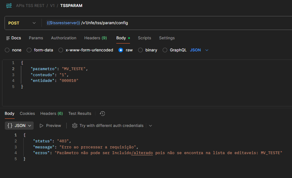Go to APIs TSS REST breadcrumb
This screenshot has width=292, height=178.
coord(31,5)
